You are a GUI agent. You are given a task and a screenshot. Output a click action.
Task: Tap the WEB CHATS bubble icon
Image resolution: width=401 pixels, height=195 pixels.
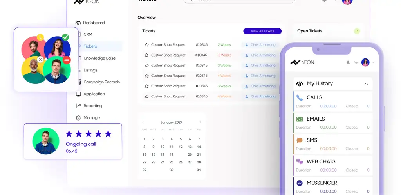pos(300,161)
